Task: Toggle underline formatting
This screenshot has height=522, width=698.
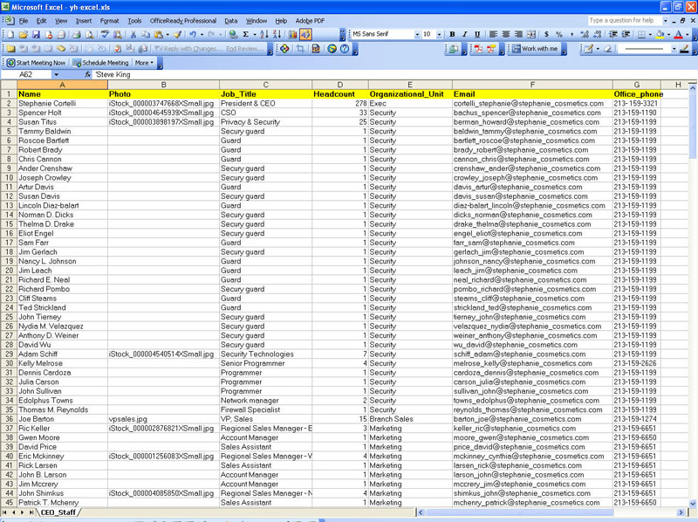Action: tap(477, 34)
